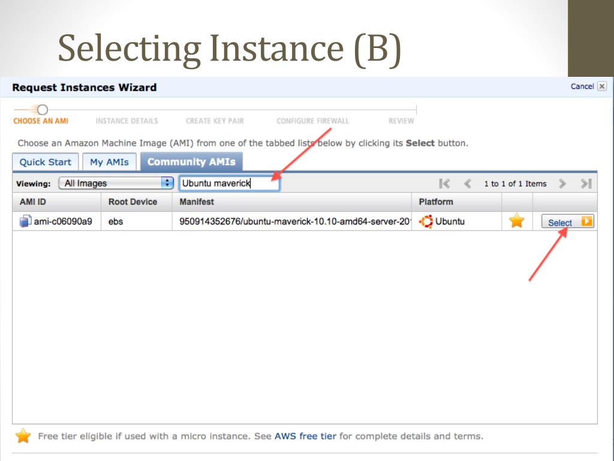Click the Cancel link in wizard header
Screen dimensions: 614x461
[582, 86]
